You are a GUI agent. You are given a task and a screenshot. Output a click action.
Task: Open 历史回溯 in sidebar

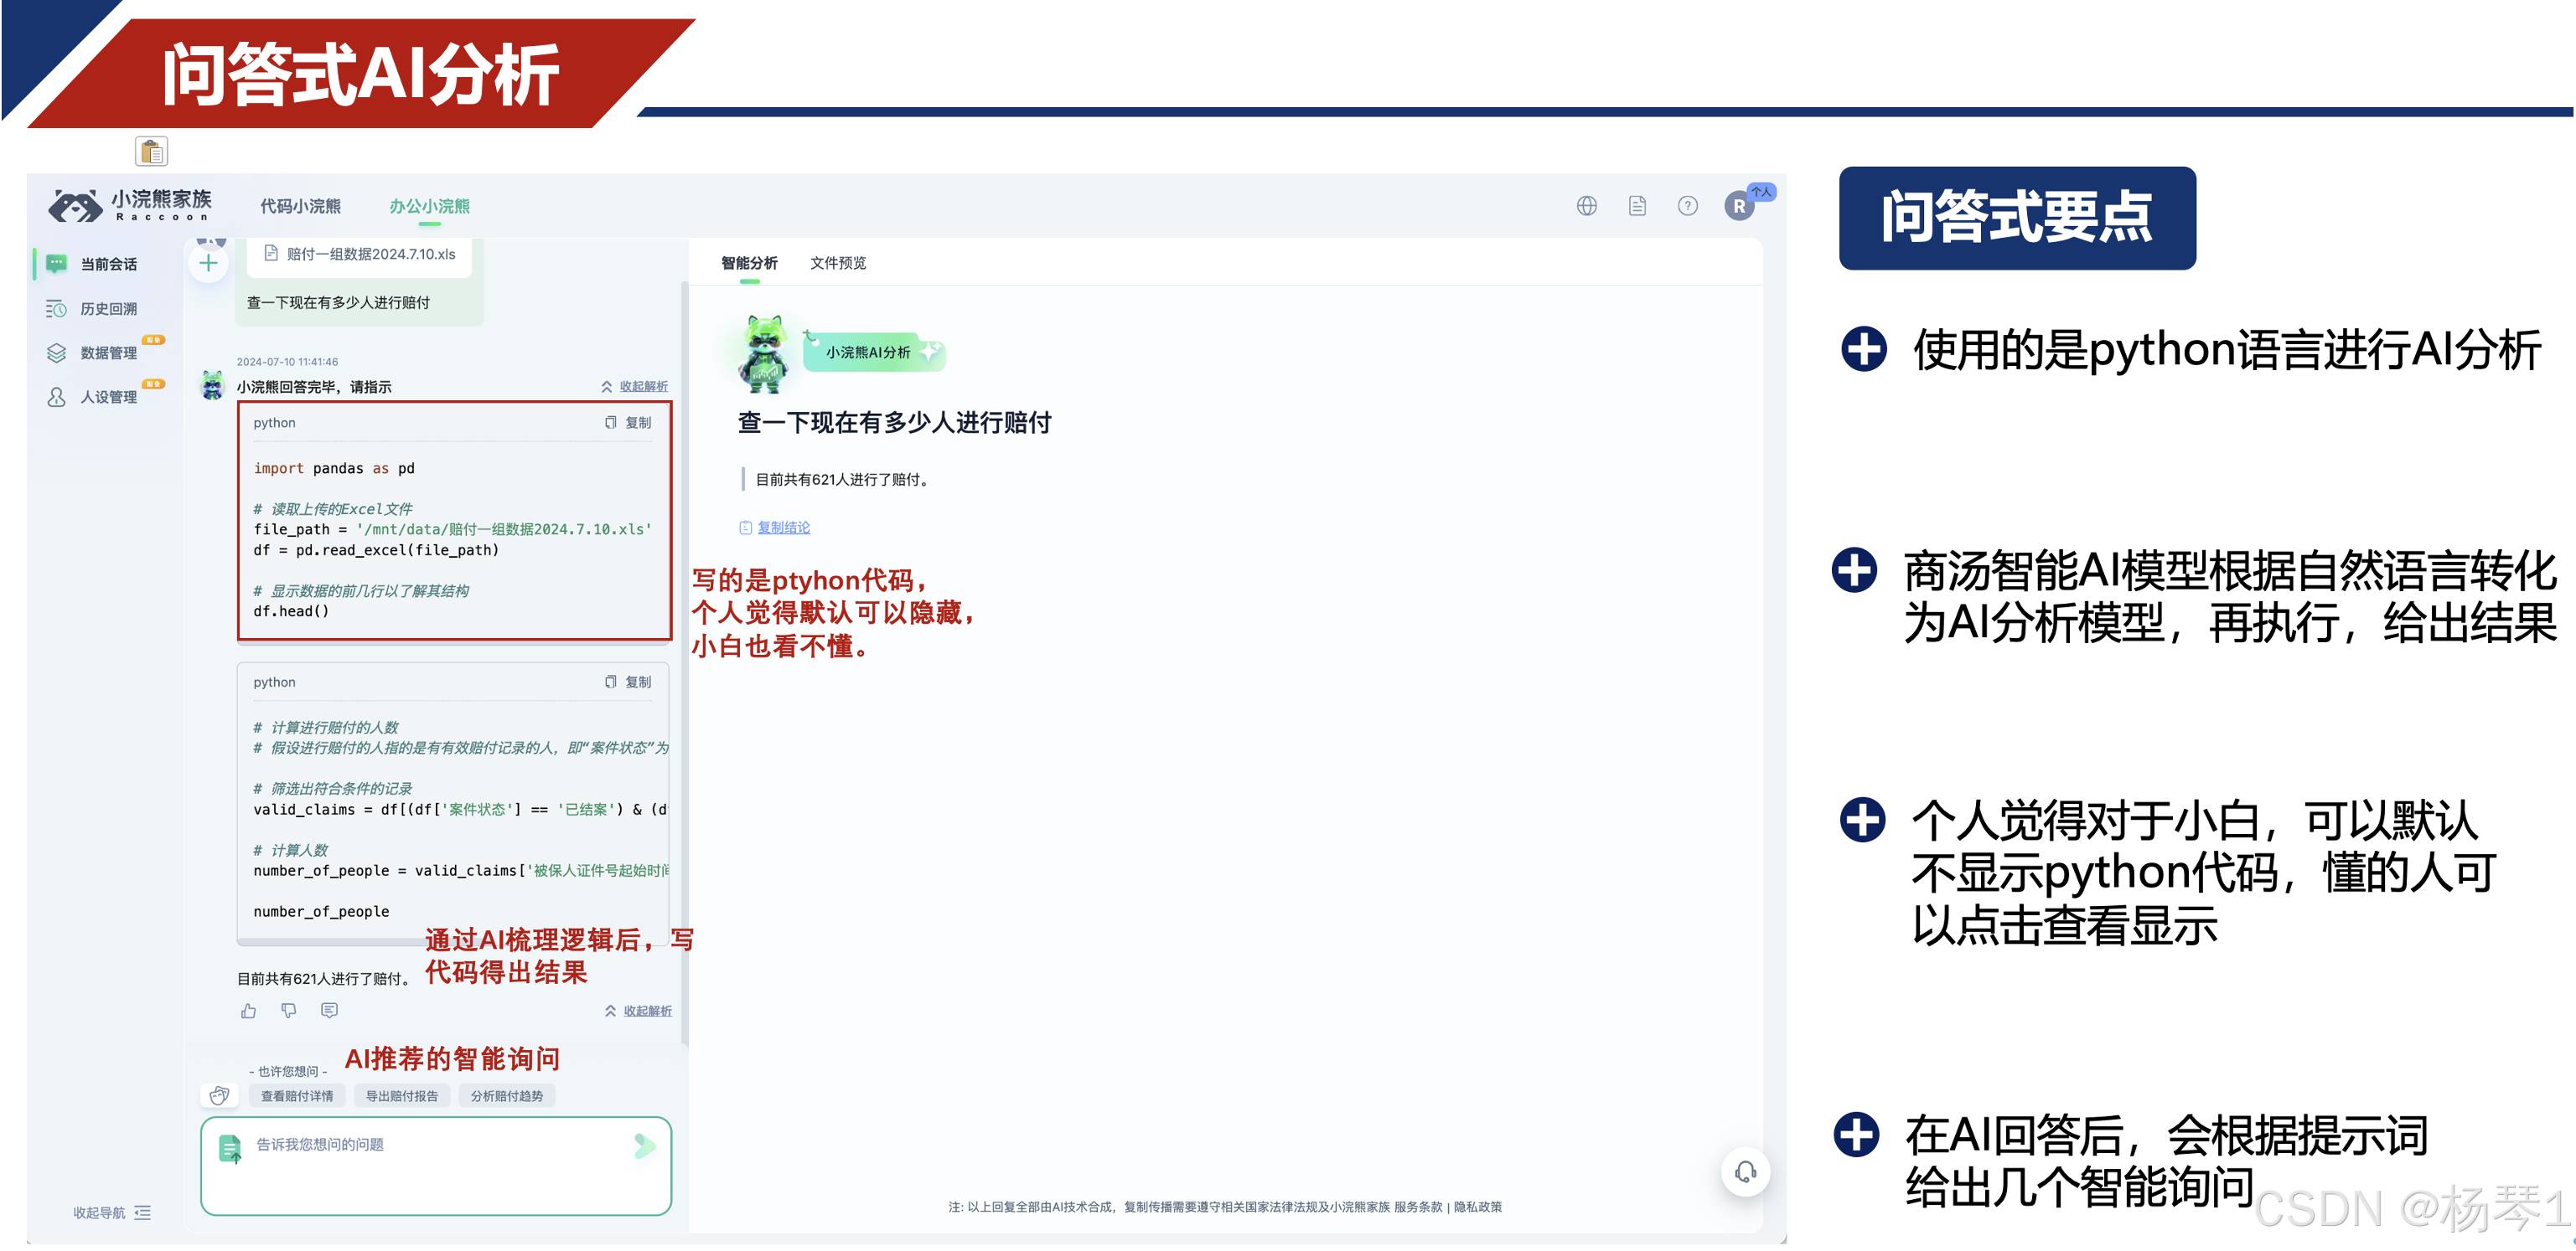pos(92,309)
